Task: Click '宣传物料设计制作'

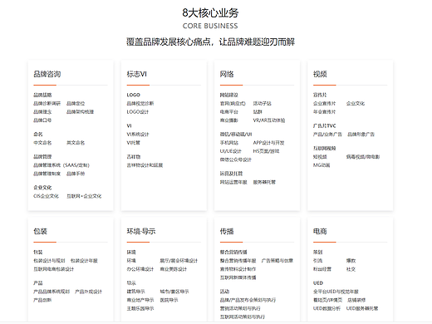Action: click(x=238, y=269)
